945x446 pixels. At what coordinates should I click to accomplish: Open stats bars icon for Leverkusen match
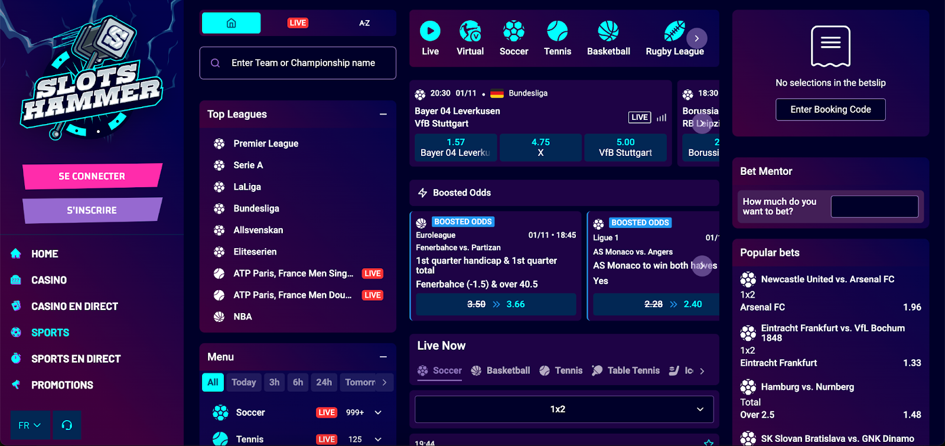click(x=661, y=118)
